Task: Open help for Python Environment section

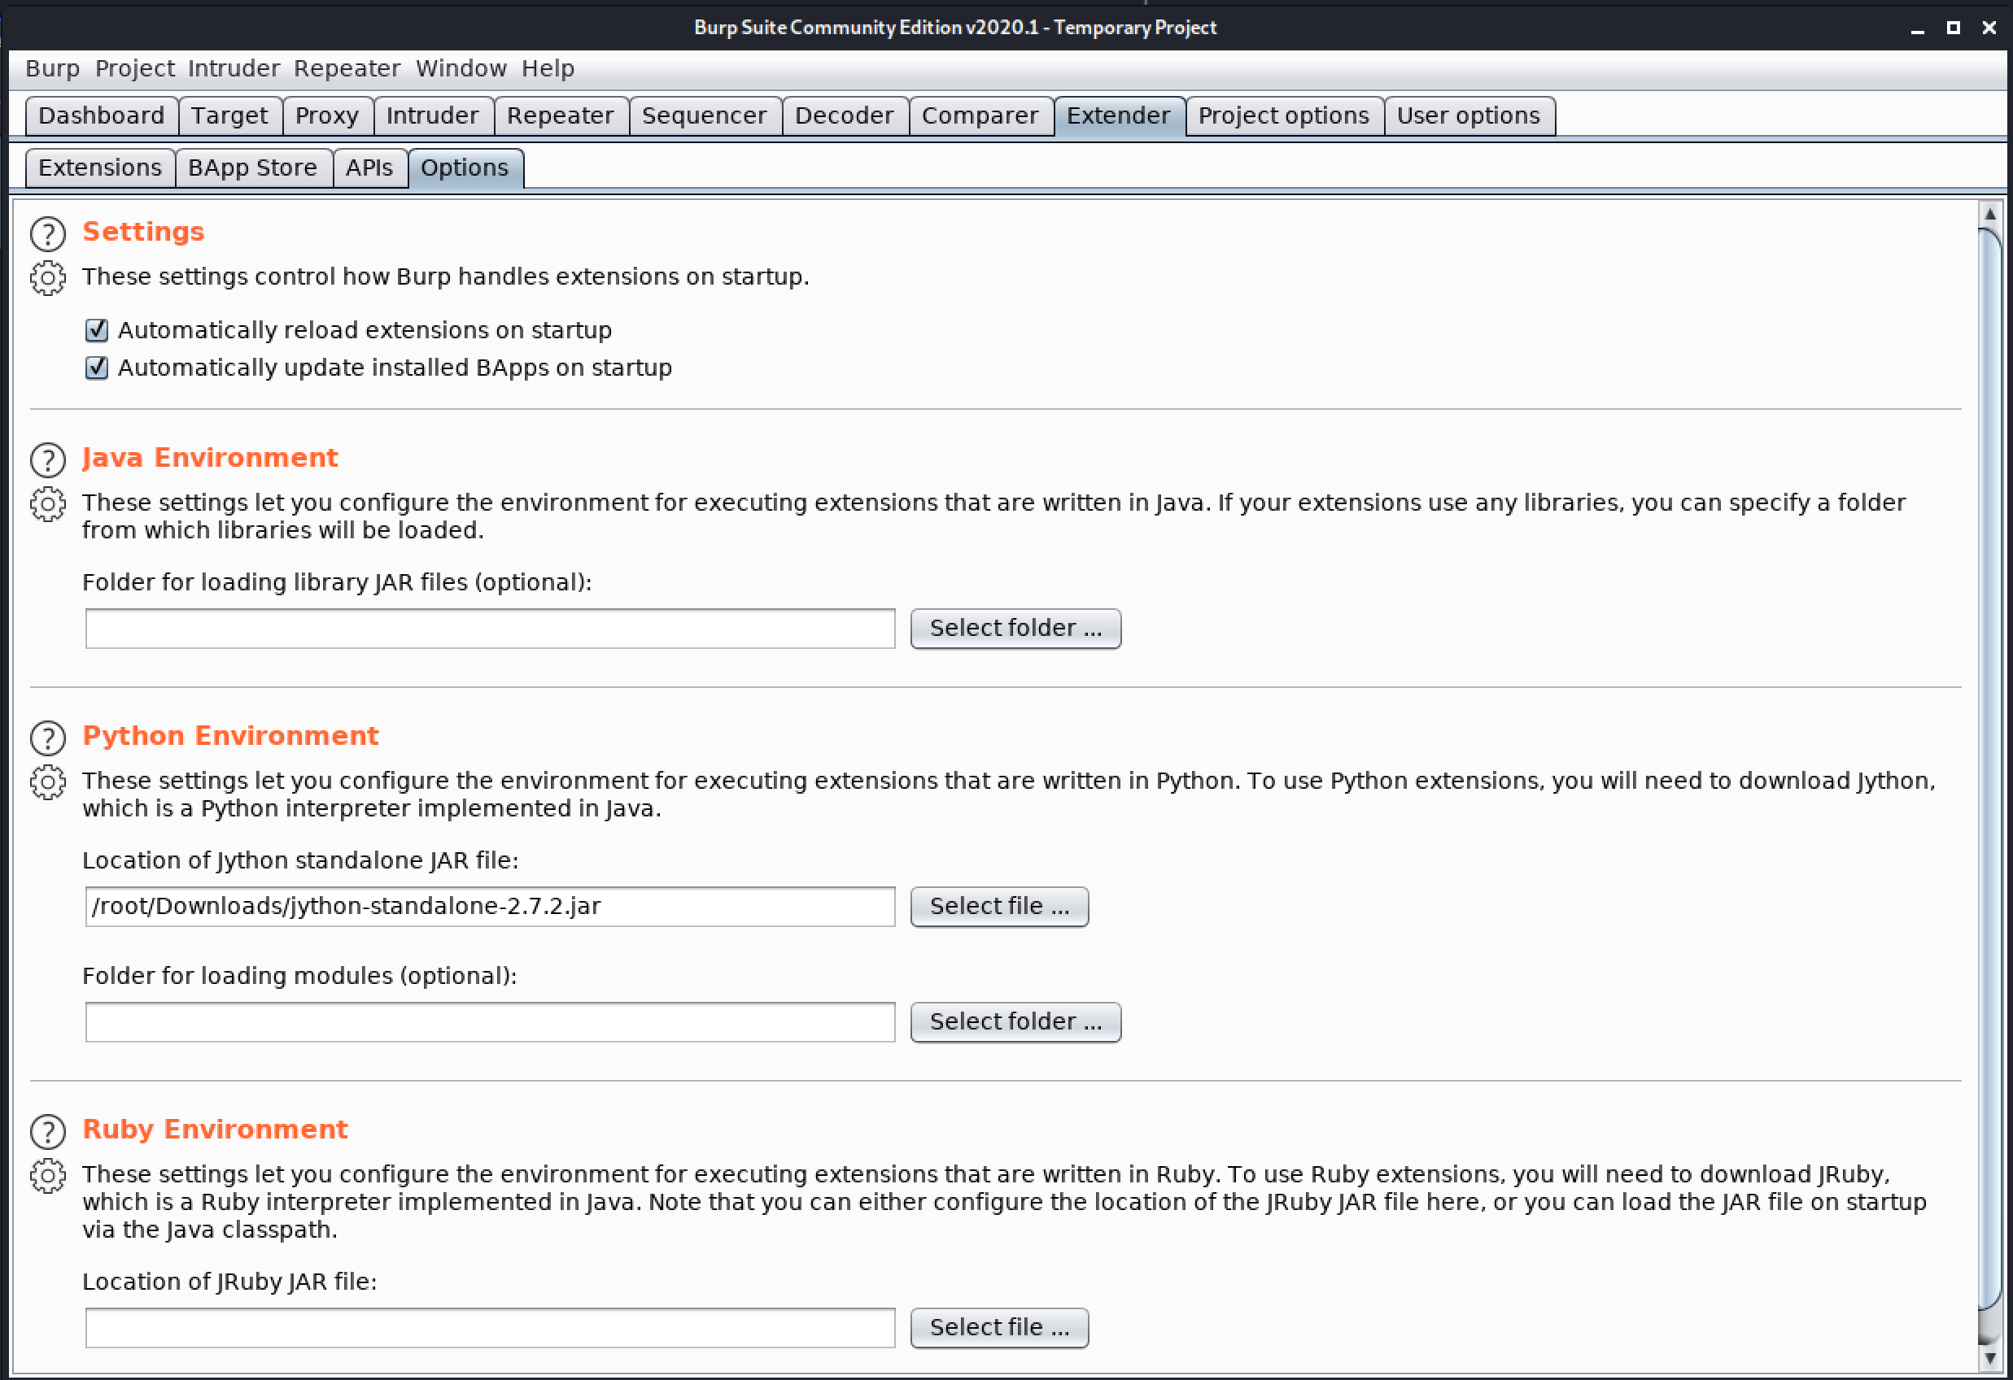Action: coord(48,738)
